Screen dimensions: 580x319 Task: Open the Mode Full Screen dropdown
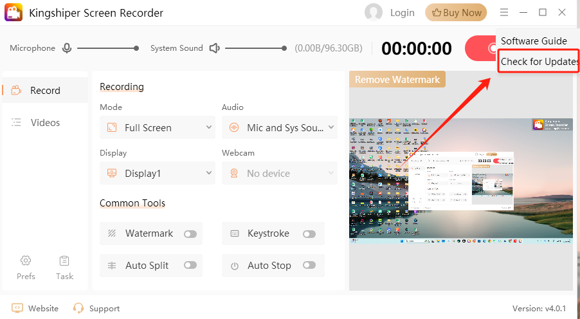[x=157, y=128]
